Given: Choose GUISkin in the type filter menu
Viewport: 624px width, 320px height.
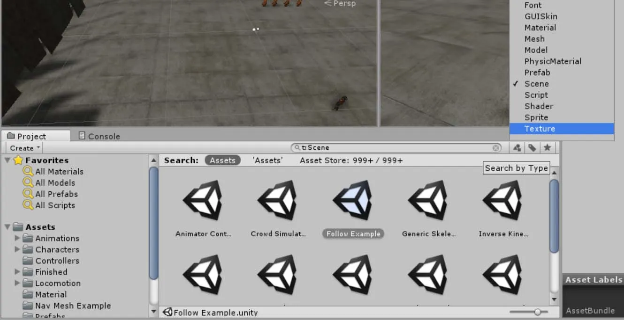Looking at the screenshot, I should click(x=562, y=16).
